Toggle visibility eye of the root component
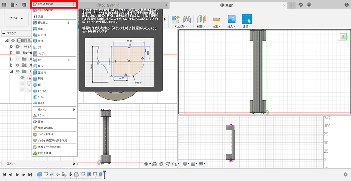Viewport: 351px width, 181px height. [x=13, y=40]
